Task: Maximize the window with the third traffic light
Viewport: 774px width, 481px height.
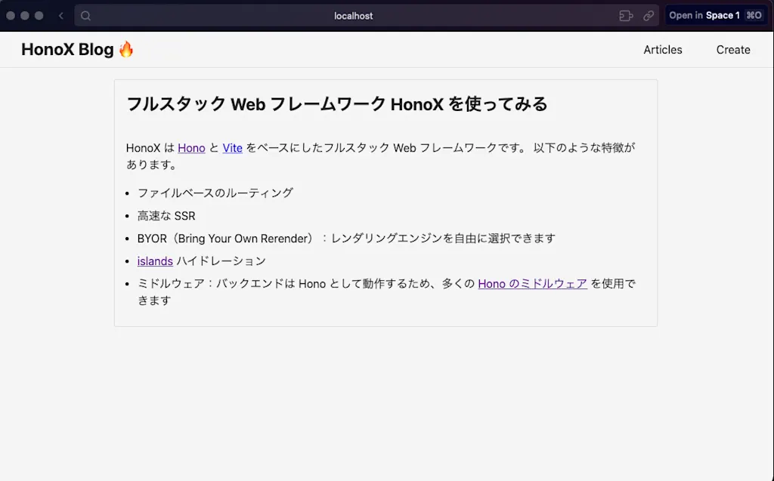Action: pyautogui.click(x=39, y=16)
